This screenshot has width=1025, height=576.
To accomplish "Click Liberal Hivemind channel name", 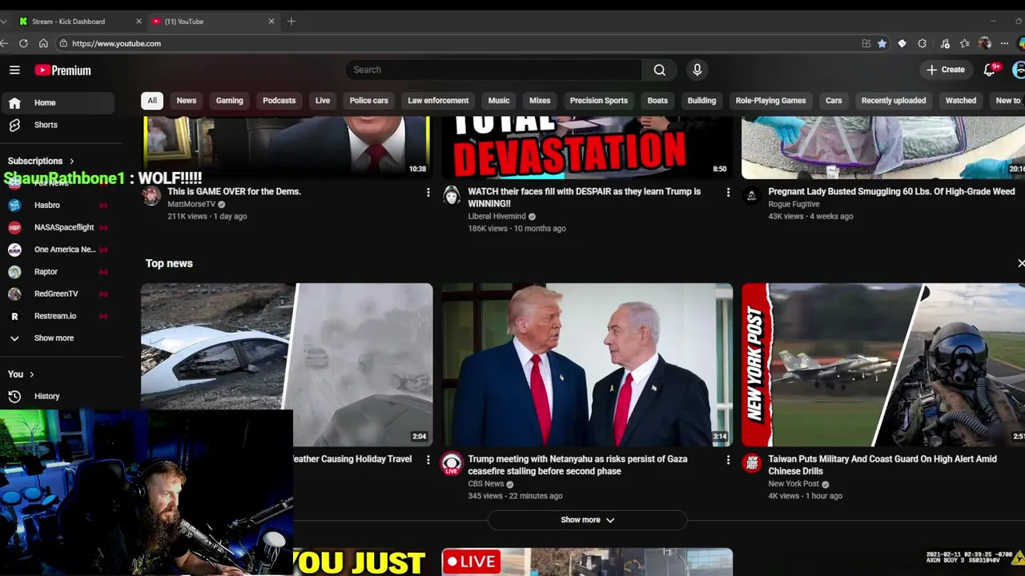I will [x=496, y=216].
